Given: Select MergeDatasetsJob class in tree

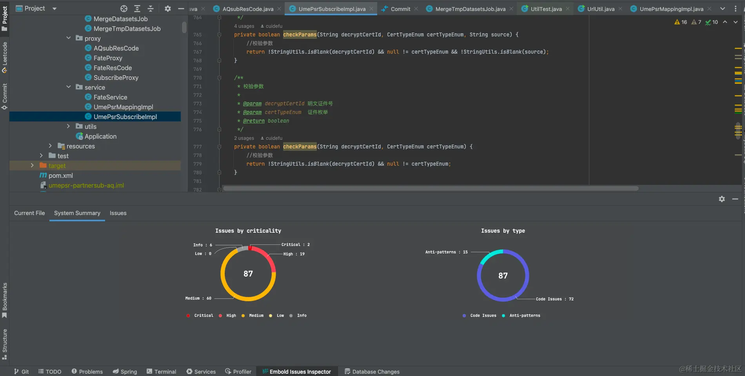Looking at the screenshot, I should click(x=120, y=19).
